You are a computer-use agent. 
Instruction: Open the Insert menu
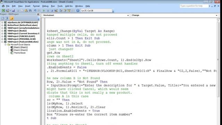28,6
